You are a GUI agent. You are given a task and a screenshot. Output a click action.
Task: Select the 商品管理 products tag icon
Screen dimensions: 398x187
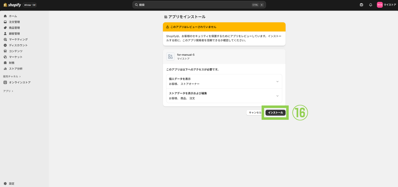click(5, 28)
